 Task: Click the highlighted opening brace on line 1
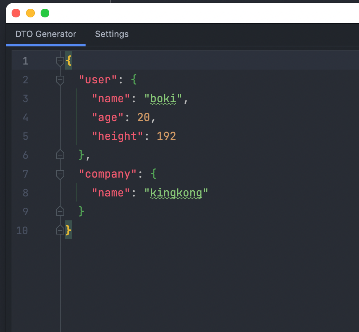(x=69, y=61)
